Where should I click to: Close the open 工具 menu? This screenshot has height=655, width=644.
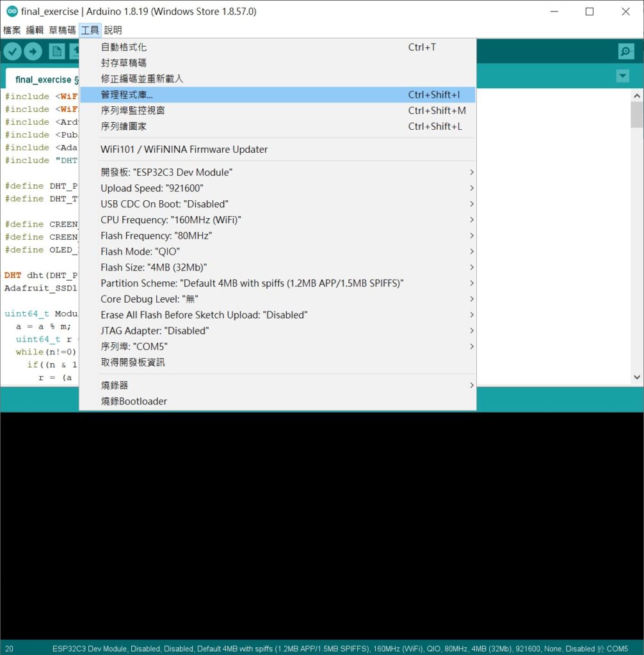tap(90, 30)
